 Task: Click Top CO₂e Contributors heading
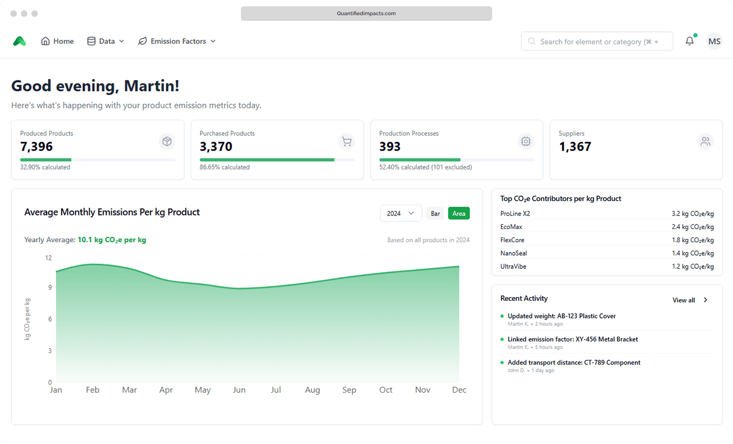[561, 199]
